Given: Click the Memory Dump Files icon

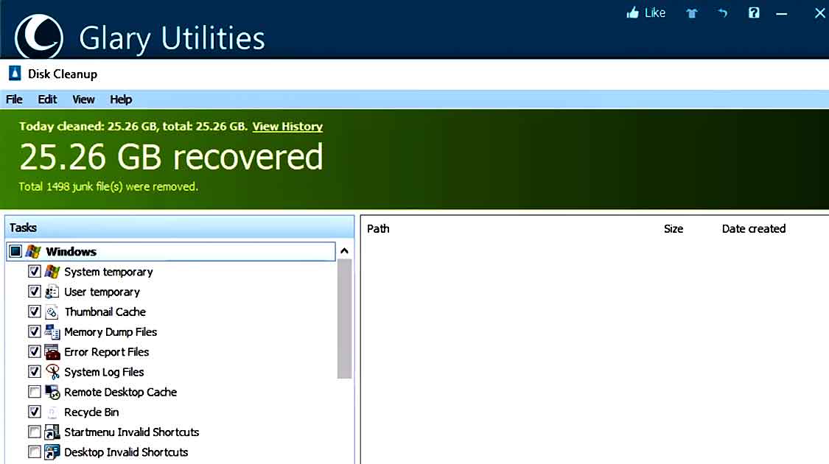Looking at the screenshot, I should (x=52, y=332).
